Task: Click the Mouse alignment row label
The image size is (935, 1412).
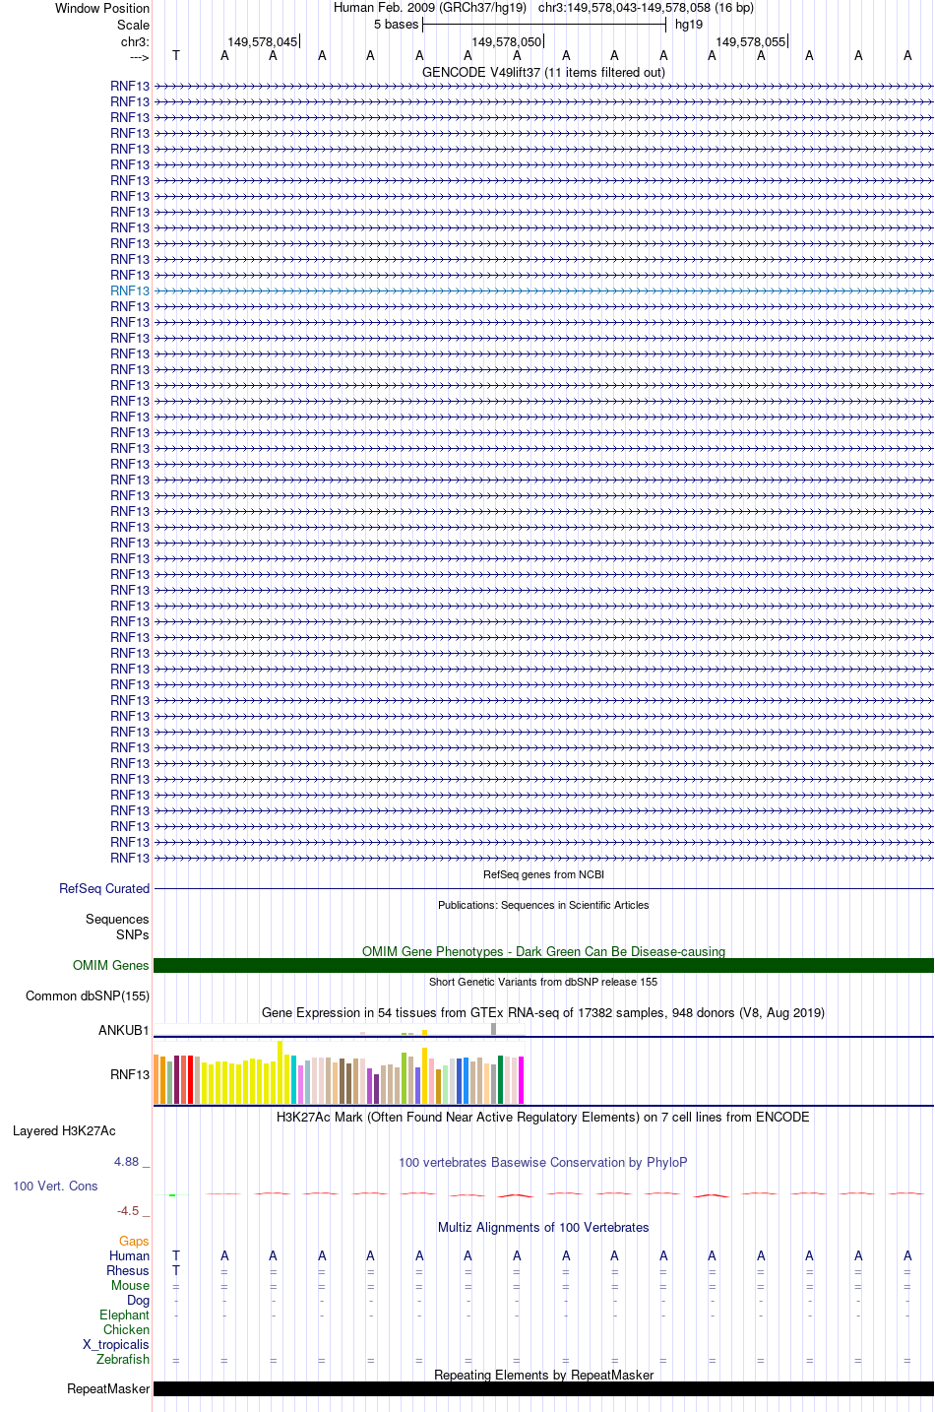Action: [130, 1285]
